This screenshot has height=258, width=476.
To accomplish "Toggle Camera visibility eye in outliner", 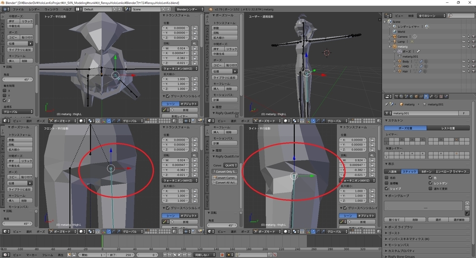I will click(463, 37).
